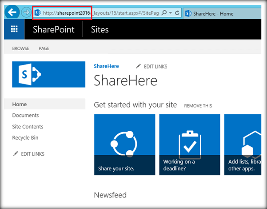
Task: Click the Share your site tile
Action: (x=125, y=145)
